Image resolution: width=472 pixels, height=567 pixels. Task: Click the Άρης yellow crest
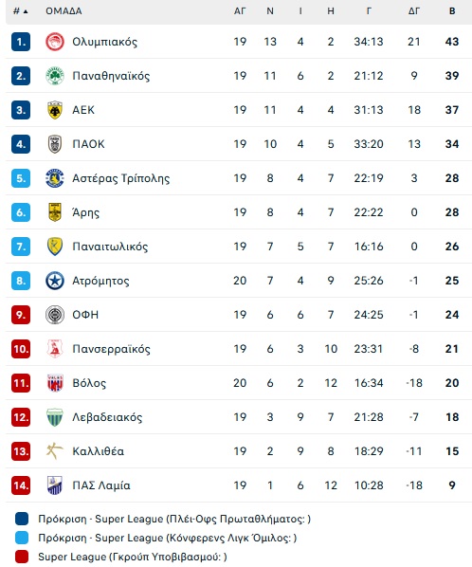point(55,212)
